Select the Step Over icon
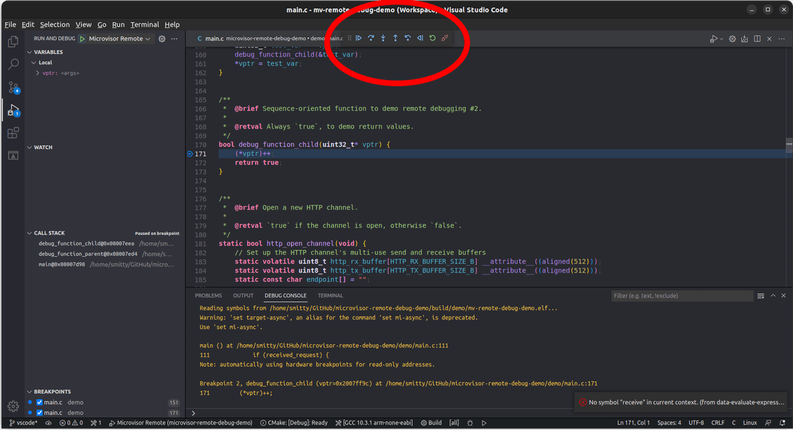 pyautogui.click(x=370, y=38)
